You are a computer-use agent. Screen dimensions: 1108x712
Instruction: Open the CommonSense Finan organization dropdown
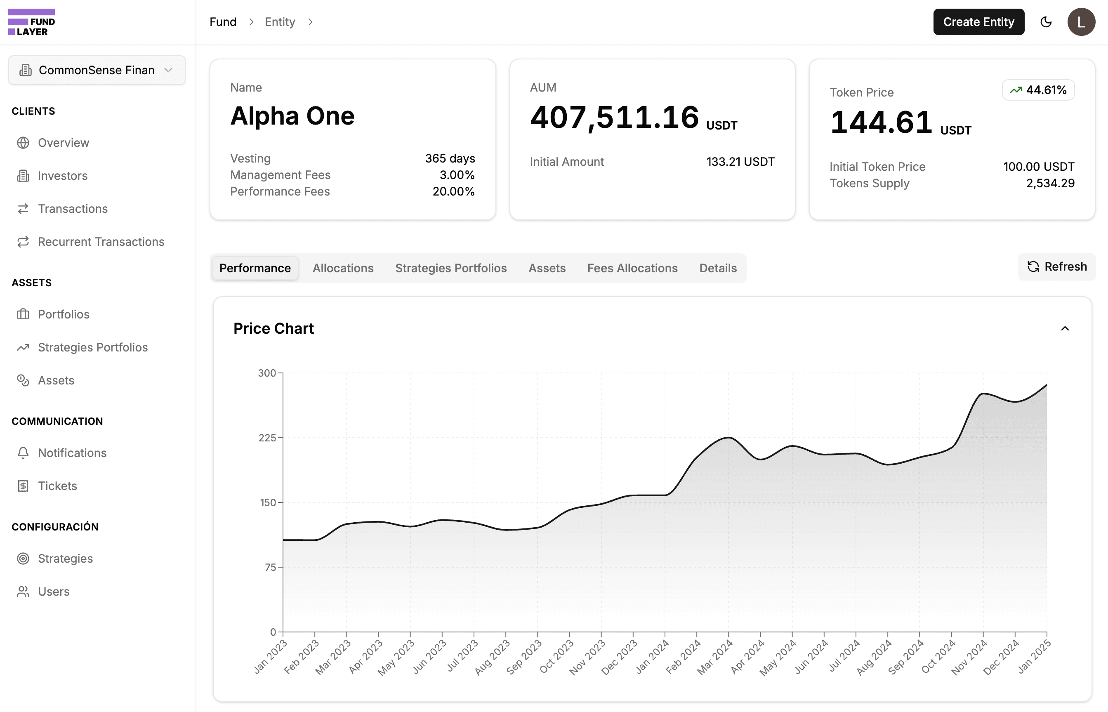click(97, 70)
